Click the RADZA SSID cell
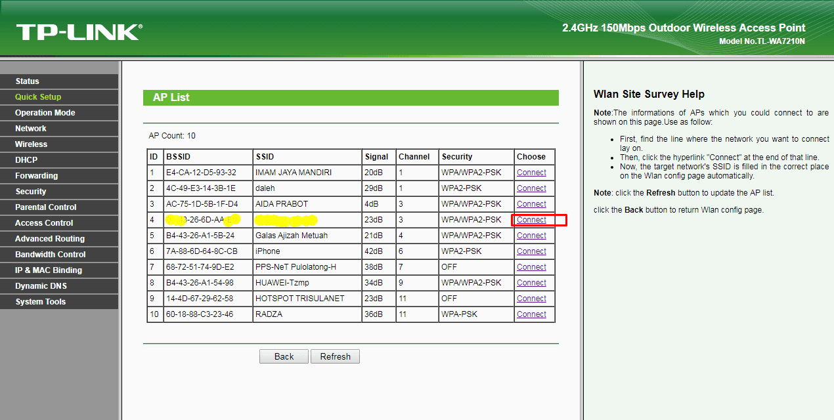 [x=307, y=314]
